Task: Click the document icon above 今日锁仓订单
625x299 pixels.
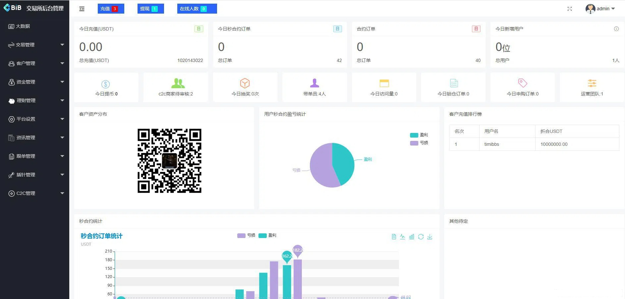Action: [x=454, y=83]
